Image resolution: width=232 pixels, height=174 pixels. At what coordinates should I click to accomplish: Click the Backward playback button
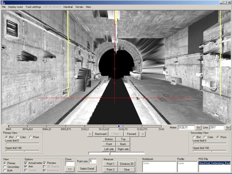click(x=101, y=134)
